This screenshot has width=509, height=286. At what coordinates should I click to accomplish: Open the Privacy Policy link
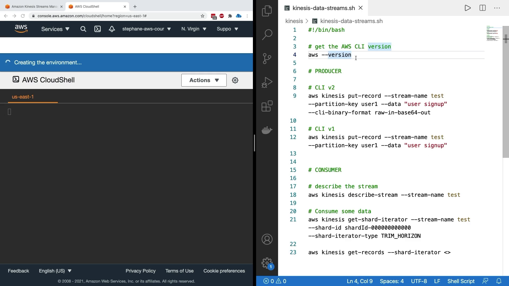141,271
